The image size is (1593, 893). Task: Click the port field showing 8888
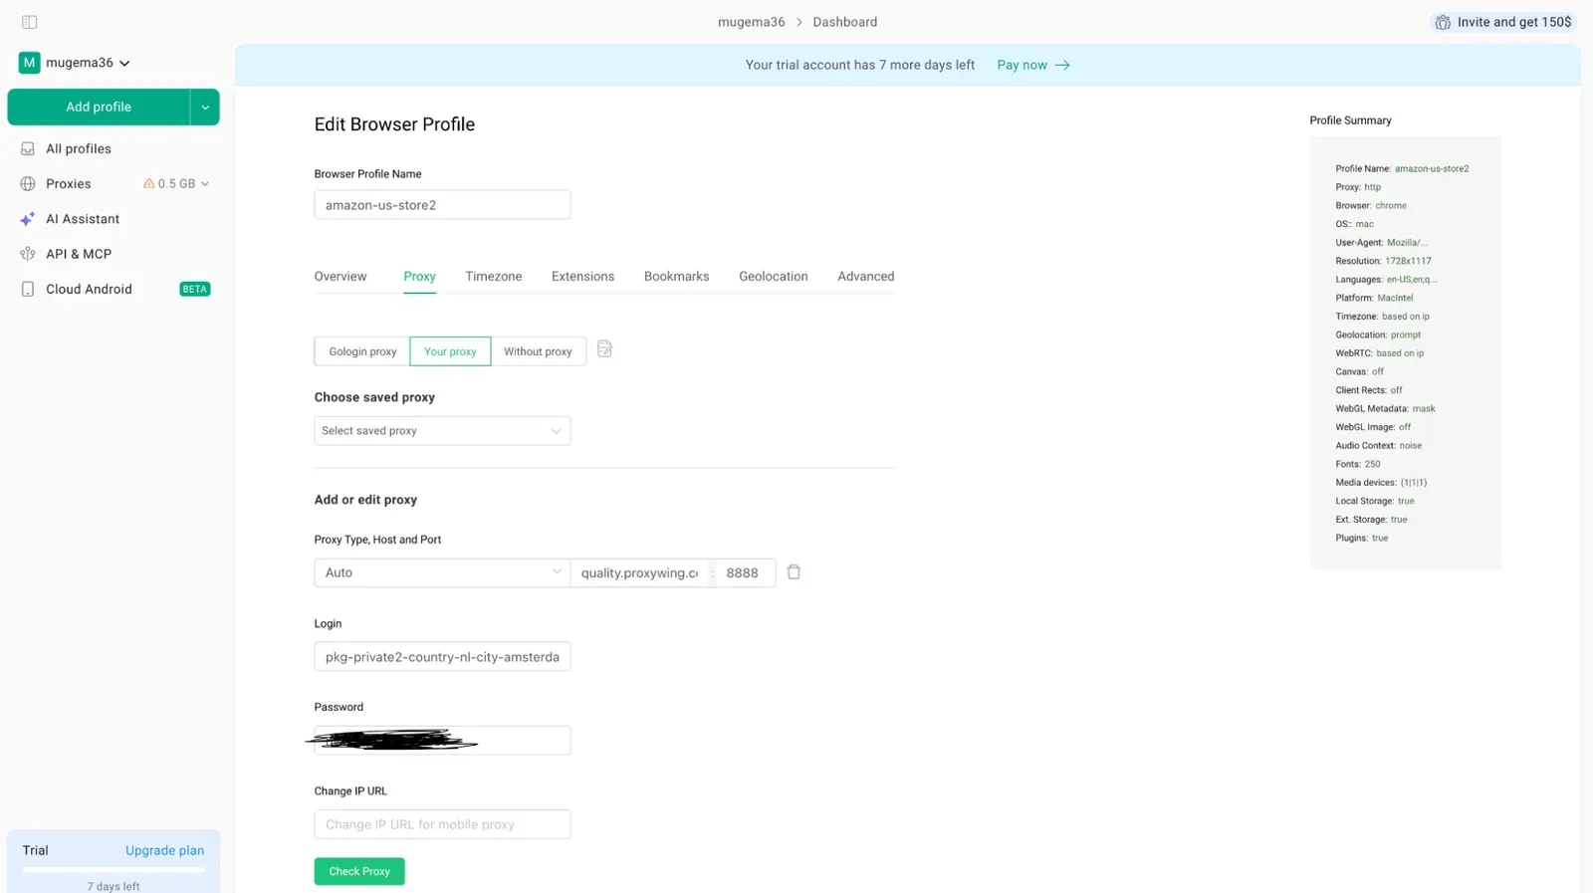pyautogui.click(x=746, y=572)
